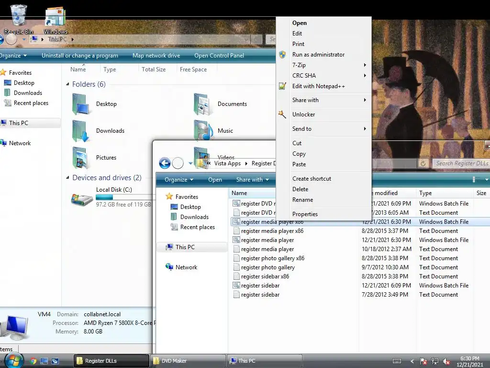Click the muted volume tray icon

pyautogui.click(x=446, y=361)
